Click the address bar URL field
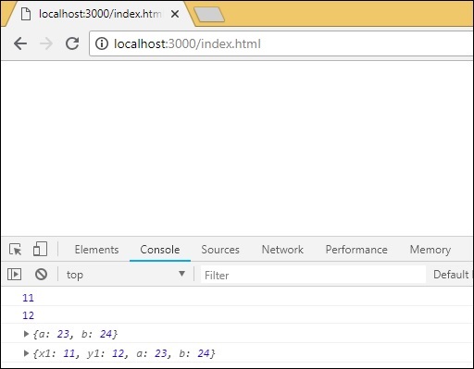The width and height of the screenshot is (474, 369). click(281, 43)
